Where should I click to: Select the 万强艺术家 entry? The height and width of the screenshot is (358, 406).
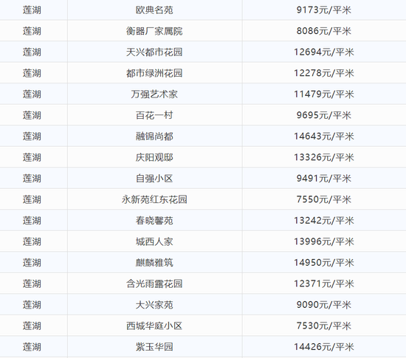154,94
